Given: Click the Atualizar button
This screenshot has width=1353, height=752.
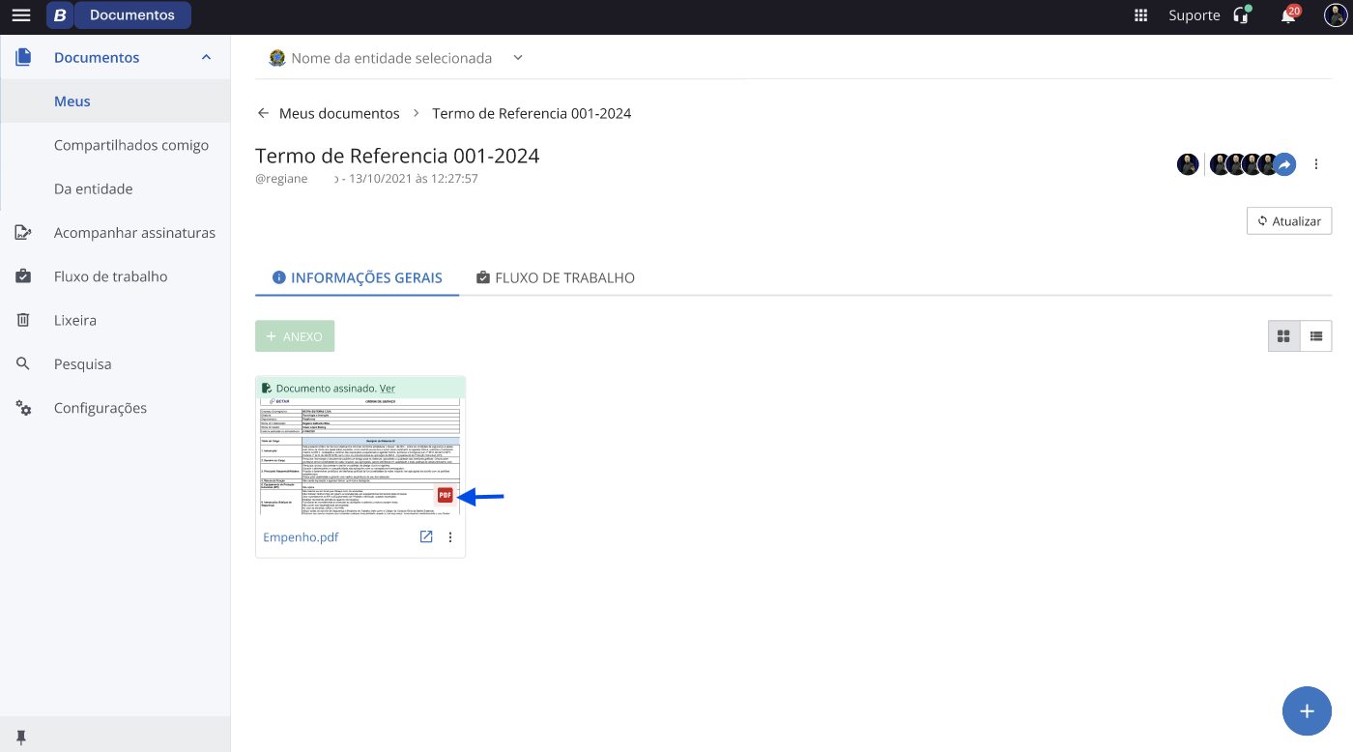Looking at the screenshot, I should click(x=1289, y=220).
